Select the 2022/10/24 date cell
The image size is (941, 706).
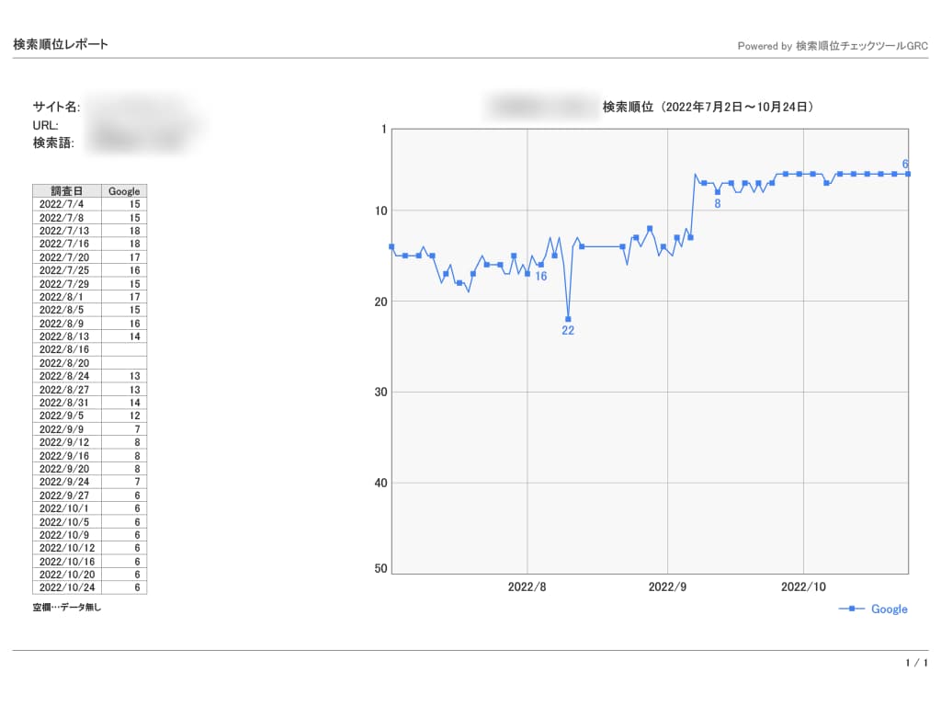tap(66, 587)
